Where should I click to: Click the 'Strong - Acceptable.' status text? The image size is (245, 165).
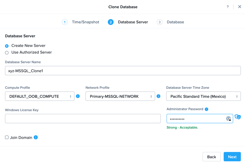pos(182,127)
